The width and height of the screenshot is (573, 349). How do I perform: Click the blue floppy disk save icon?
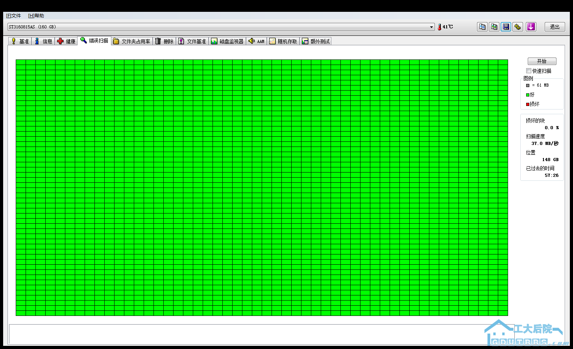[x=506, y=27]
